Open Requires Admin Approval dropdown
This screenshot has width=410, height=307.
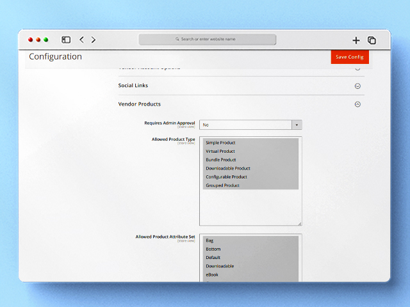250,125
